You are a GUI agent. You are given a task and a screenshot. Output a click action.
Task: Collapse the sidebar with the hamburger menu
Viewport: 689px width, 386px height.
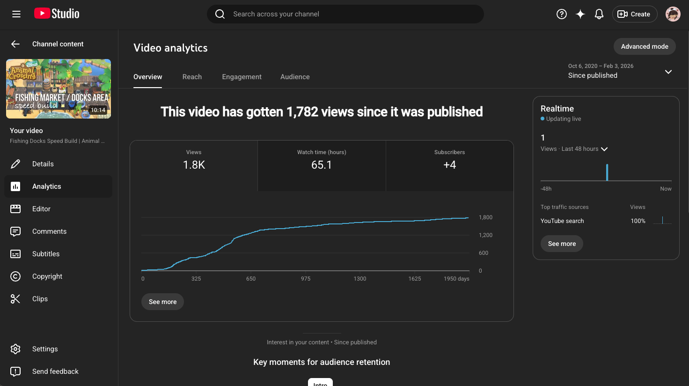coord(16,14)
